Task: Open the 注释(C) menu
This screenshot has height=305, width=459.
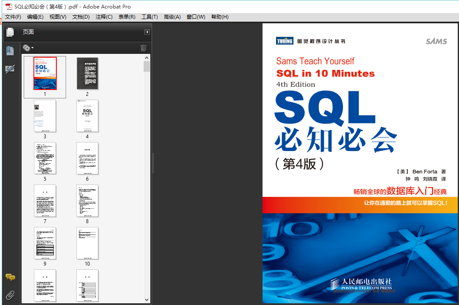Action: 104,17
